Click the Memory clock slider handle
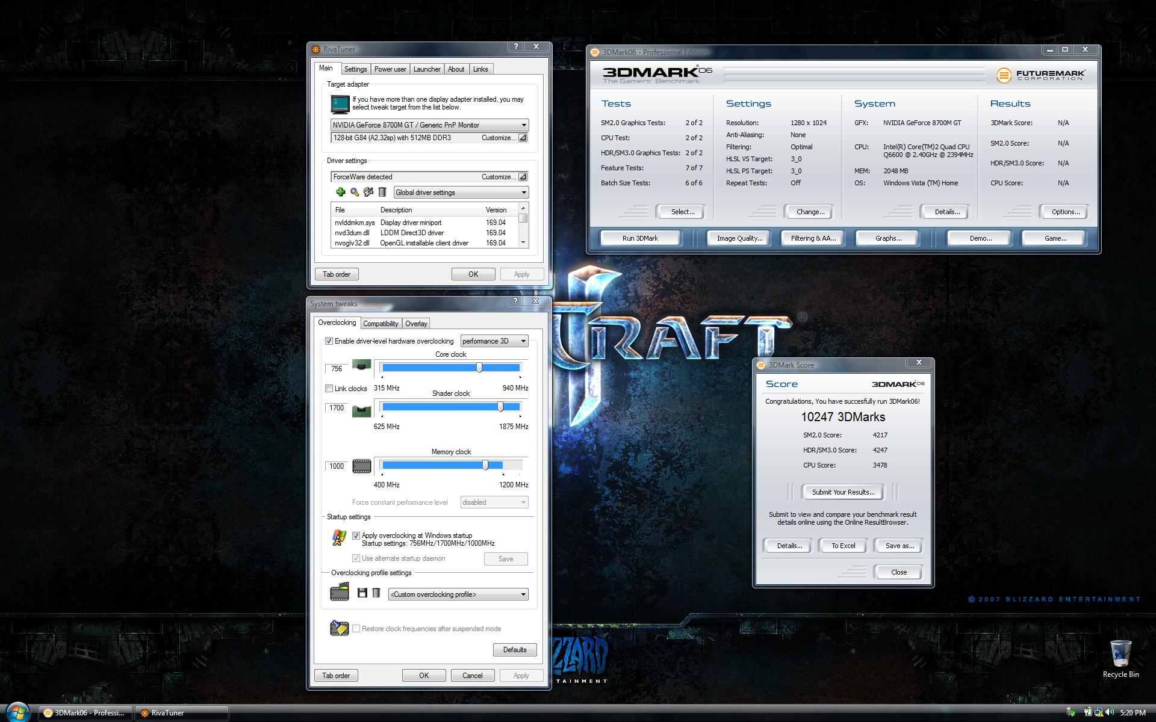This screenshot has width=1156, height=722. [485, 465]
